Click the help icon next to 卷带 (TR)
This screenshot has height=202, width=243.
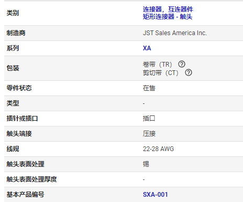pos(182,64)
